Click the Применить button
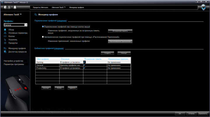210x117 pixels. (203, 113)
